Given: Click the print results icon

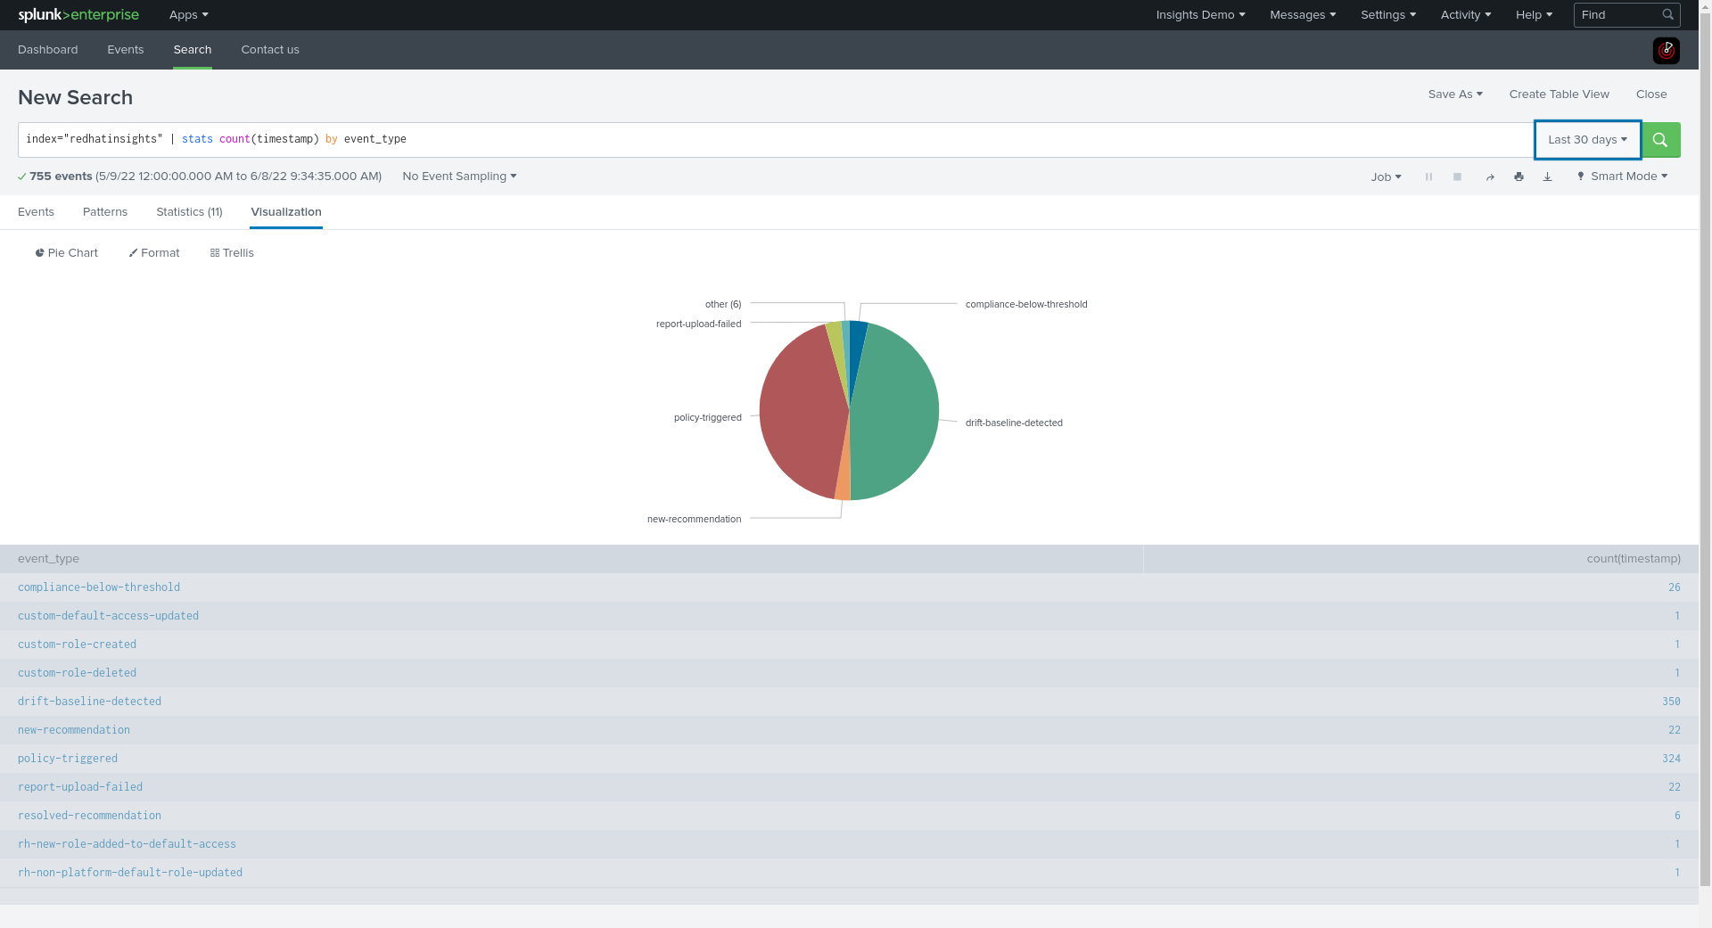Looking at the screenshot, I should [x=1519, y=177].
